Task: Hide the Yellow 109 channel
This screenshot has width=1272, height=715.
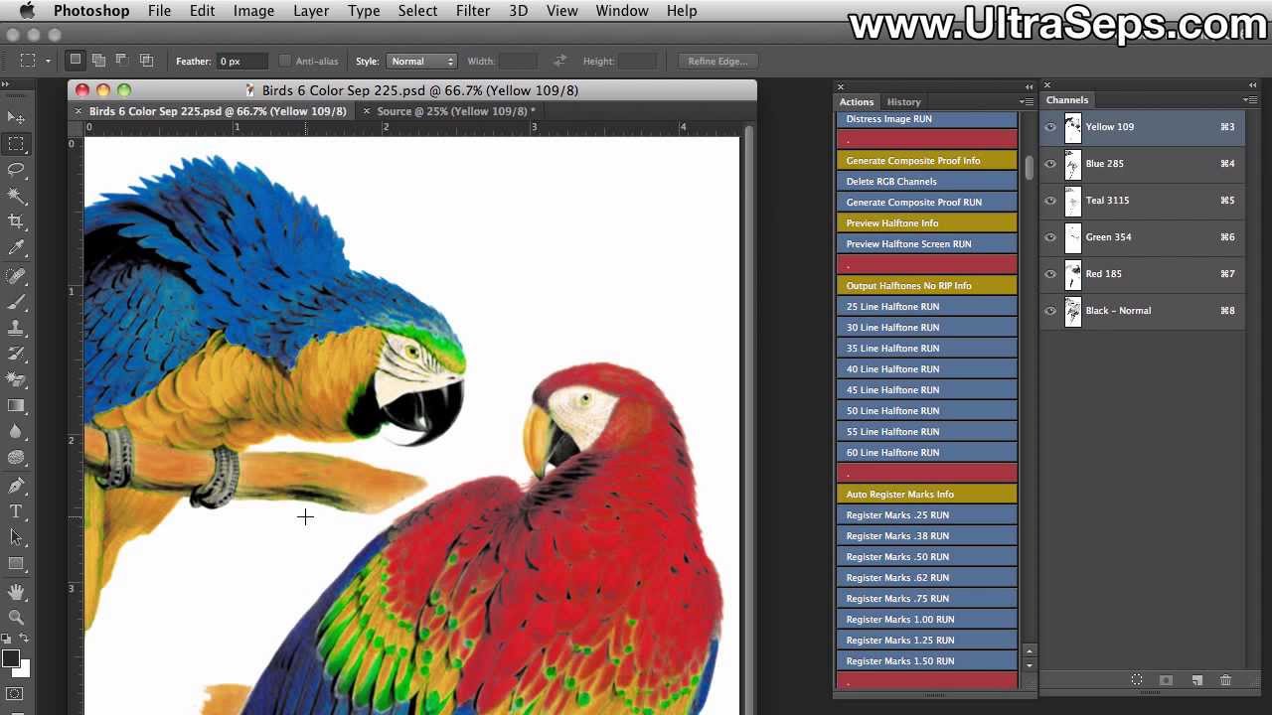Action: click(1050, 127)
